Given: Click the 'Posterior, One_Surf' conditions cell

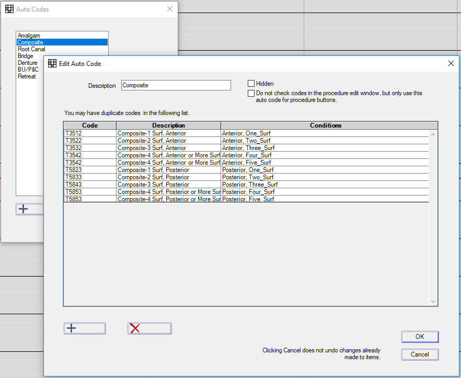Looking at the screenshot, I should coord(325,170).
